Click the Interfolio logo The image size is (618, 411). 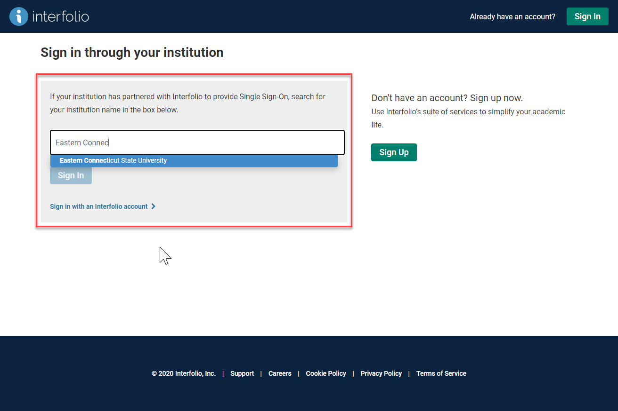coord(49,16)
